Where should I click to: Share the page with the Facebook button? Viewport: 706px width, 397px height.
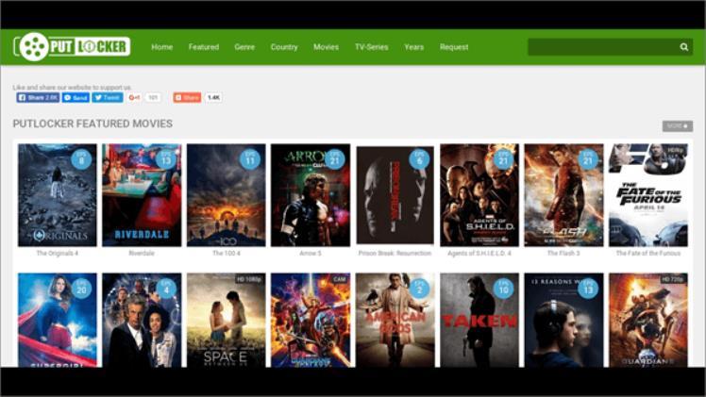click(x=39, y=97)
